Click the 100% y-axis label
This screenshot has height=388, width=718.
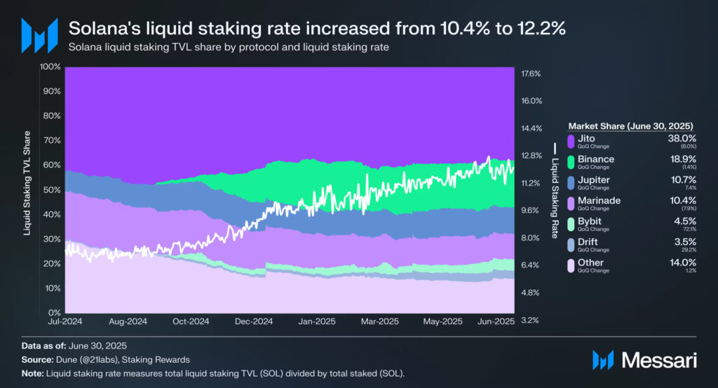coord(50,67)
